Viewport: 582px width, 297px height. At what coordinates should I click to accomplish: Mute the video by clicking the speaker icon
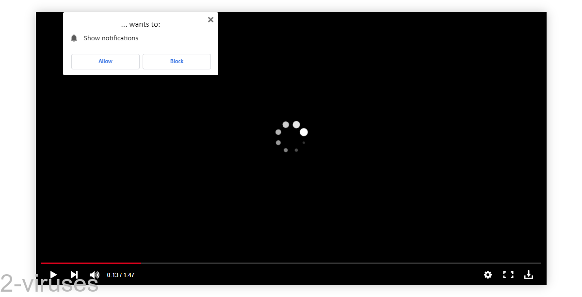(95, 275)
